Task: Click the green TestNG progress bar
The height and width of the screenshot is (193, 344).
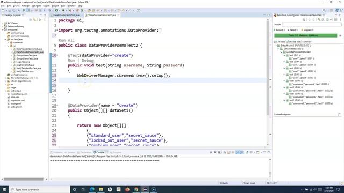Action: click(305, 35)
